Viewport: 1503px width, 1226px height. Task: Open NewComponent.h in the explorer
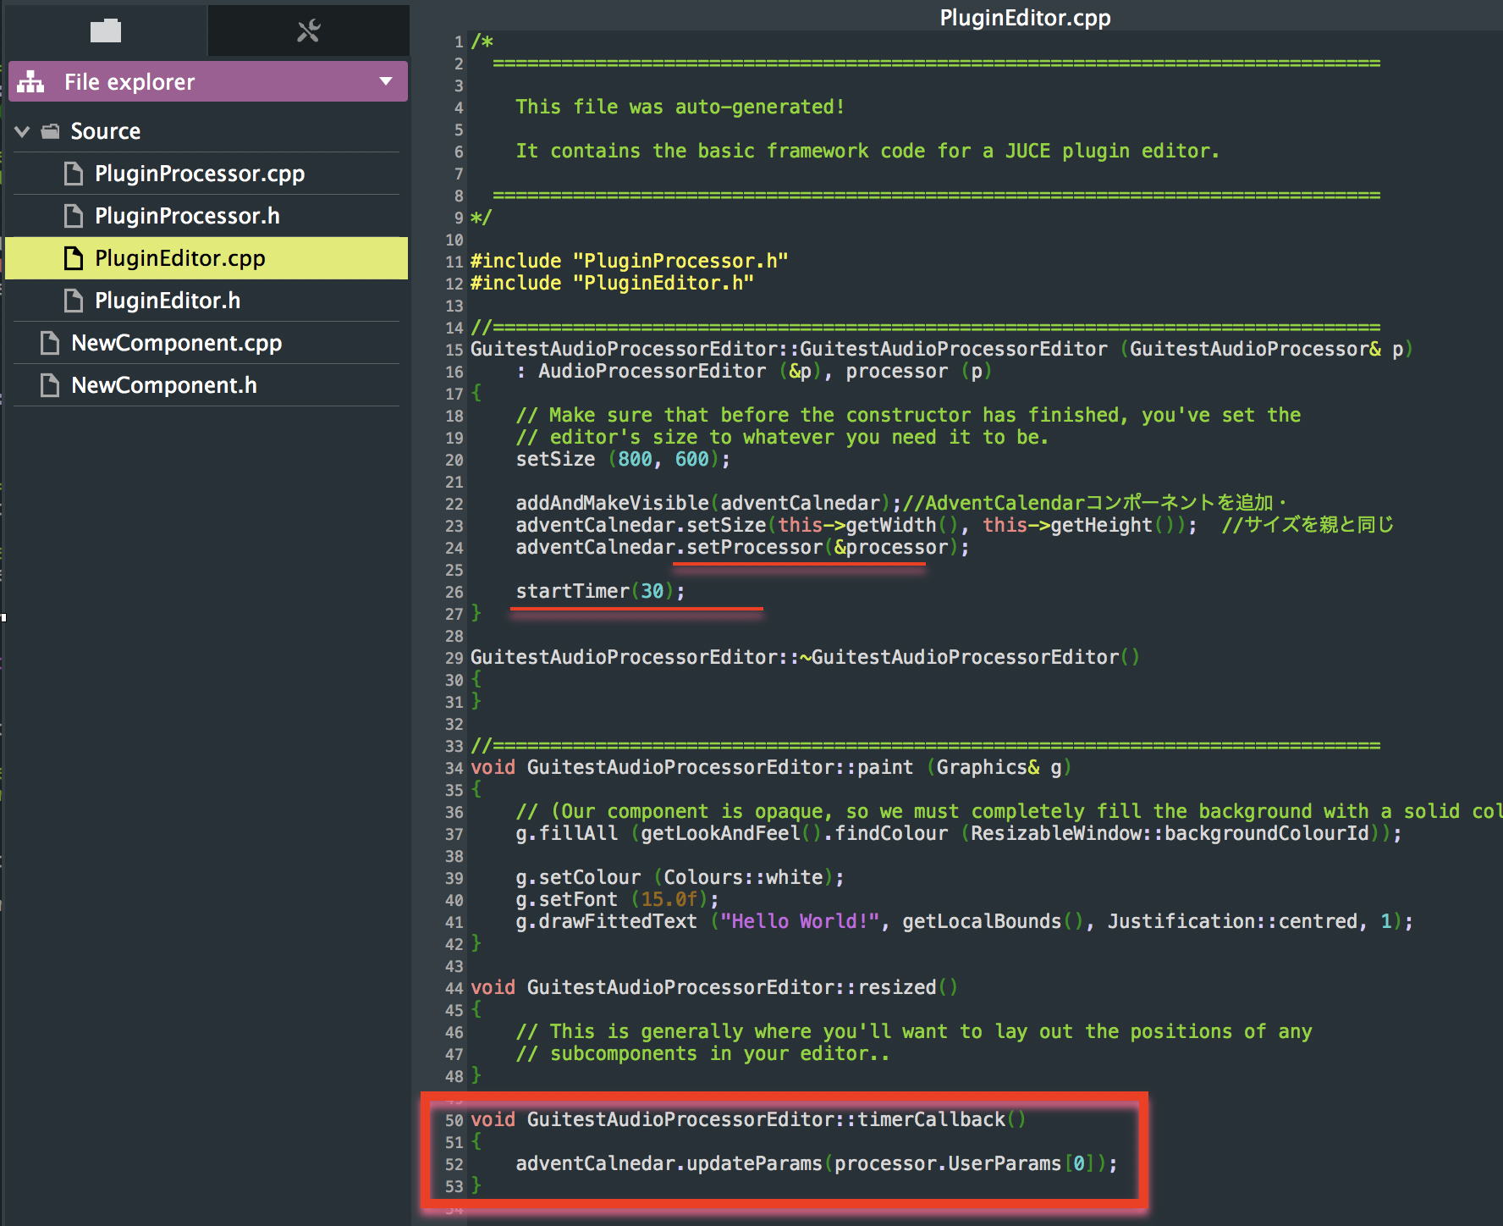pyautogui.click(x=163, y=385)
